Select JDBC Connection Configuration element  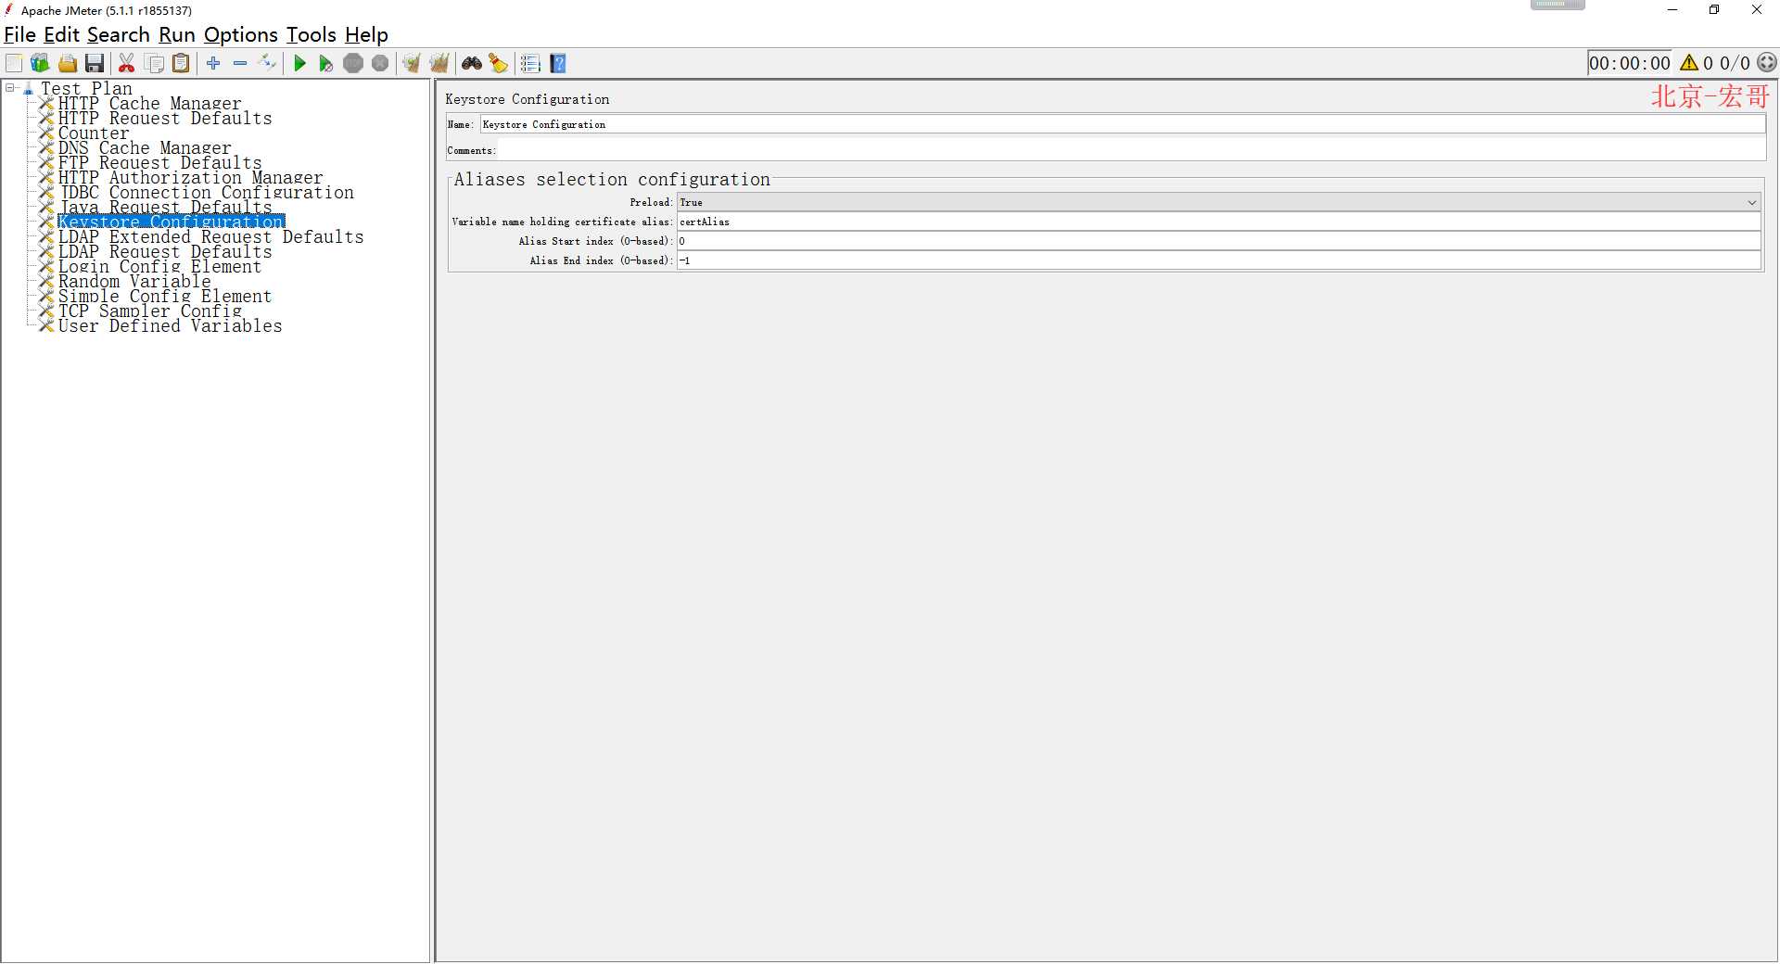pyautogui.click(x=206, y=192)
